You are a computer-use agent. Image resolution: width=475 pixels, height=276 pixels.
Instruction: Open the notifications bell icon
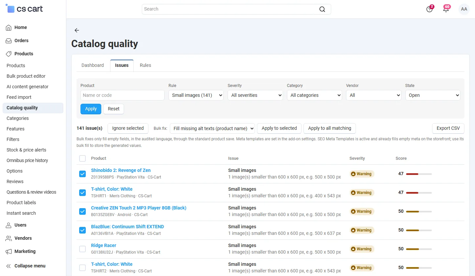click(446, 9)
